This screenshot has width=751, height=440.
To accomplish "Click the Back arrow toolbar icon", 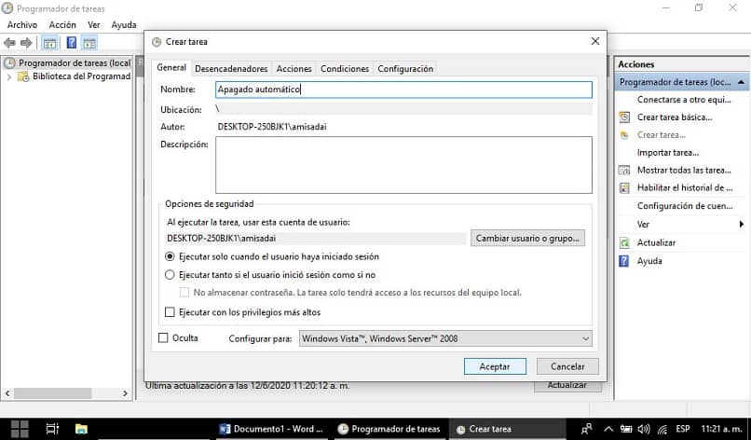I will click(9, 43).
